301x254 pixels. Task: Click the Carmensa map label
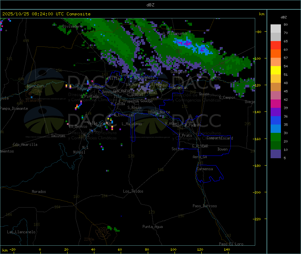click(x=205, y=169)
